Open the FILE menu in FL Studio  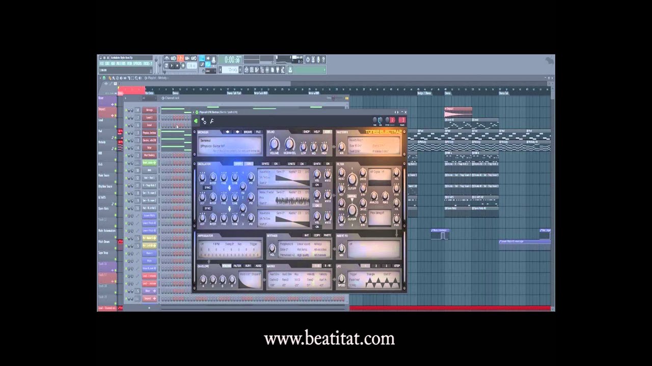coord(101,64)
